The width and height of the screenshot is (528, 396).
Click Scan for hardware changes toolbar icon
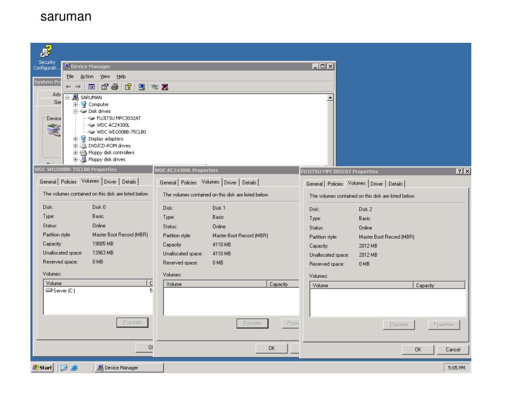click(141, 87)
